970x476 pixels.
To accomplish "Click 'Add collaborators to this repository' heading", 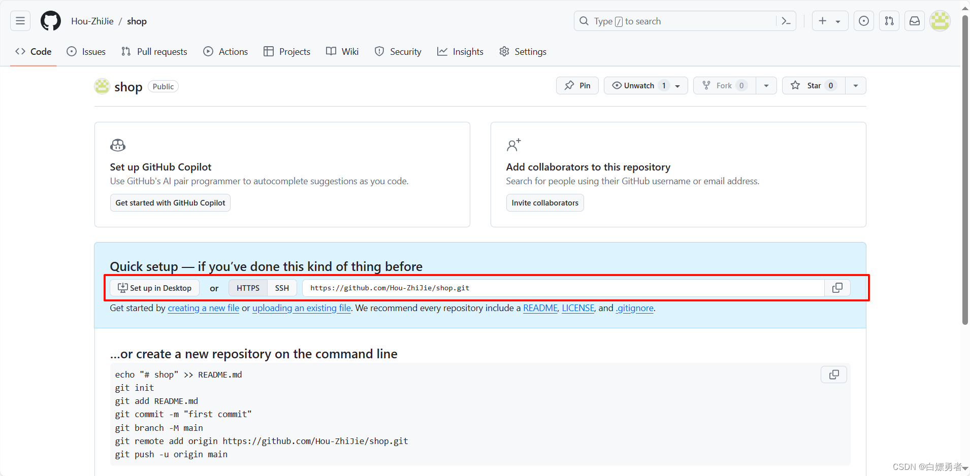I will pos(588,167).
